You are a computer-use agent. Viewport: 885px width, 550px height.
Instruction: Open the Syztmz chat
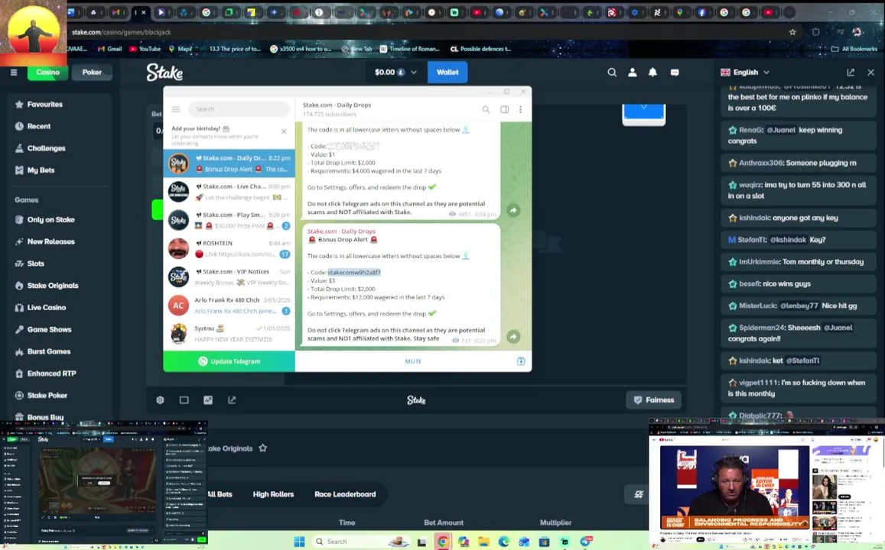coord(229,334)
